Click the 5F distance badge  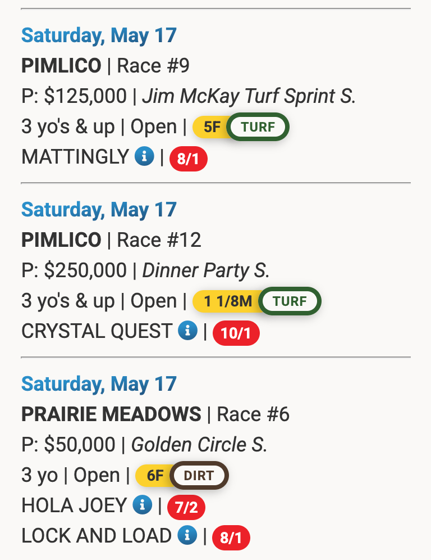point(212,128)
